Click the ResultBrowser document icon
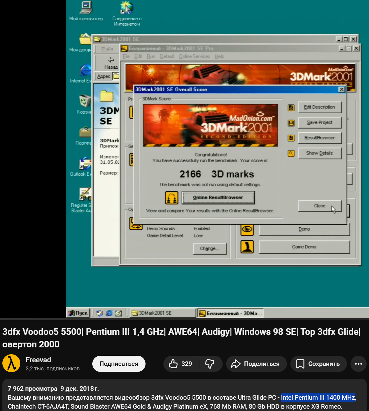The image size is (369, 411). point(291,138)
